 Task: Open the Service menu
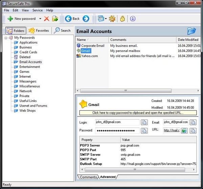38,10
